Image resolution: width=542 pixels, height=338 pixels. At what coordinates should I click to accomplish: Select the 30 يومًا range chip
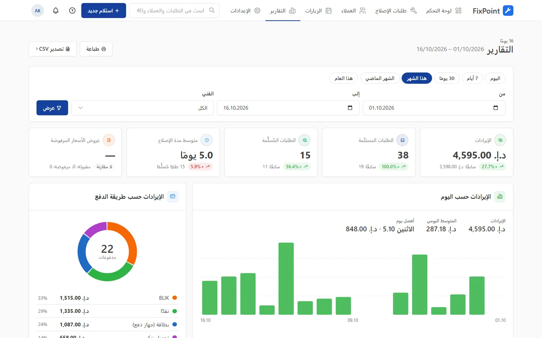(447, 78)
